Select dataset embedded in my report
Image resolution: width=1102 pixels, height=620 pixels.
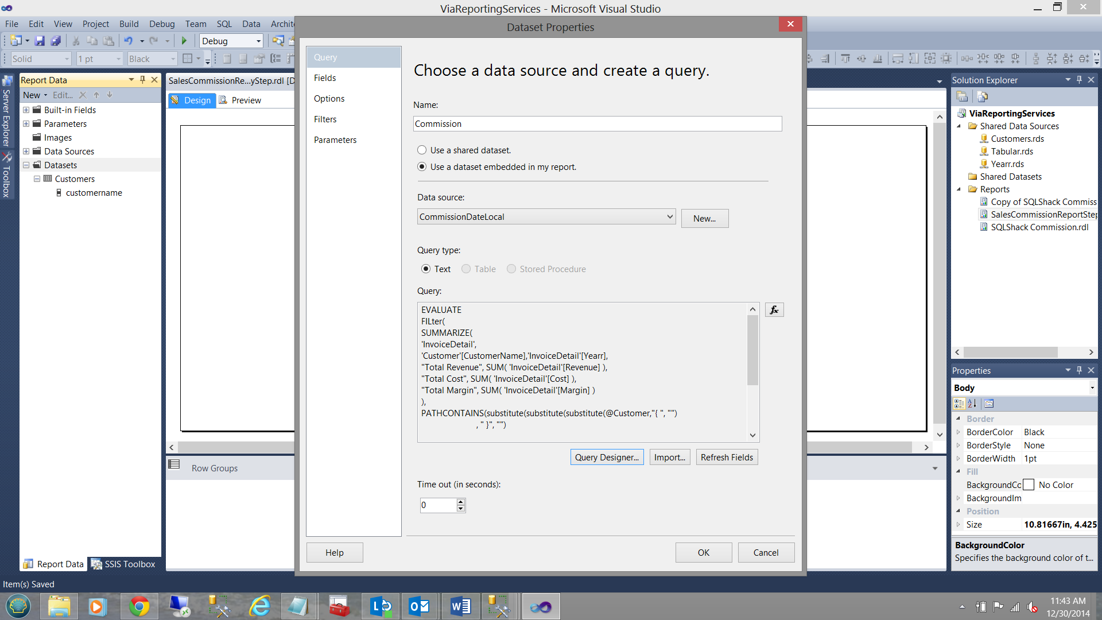422,166
